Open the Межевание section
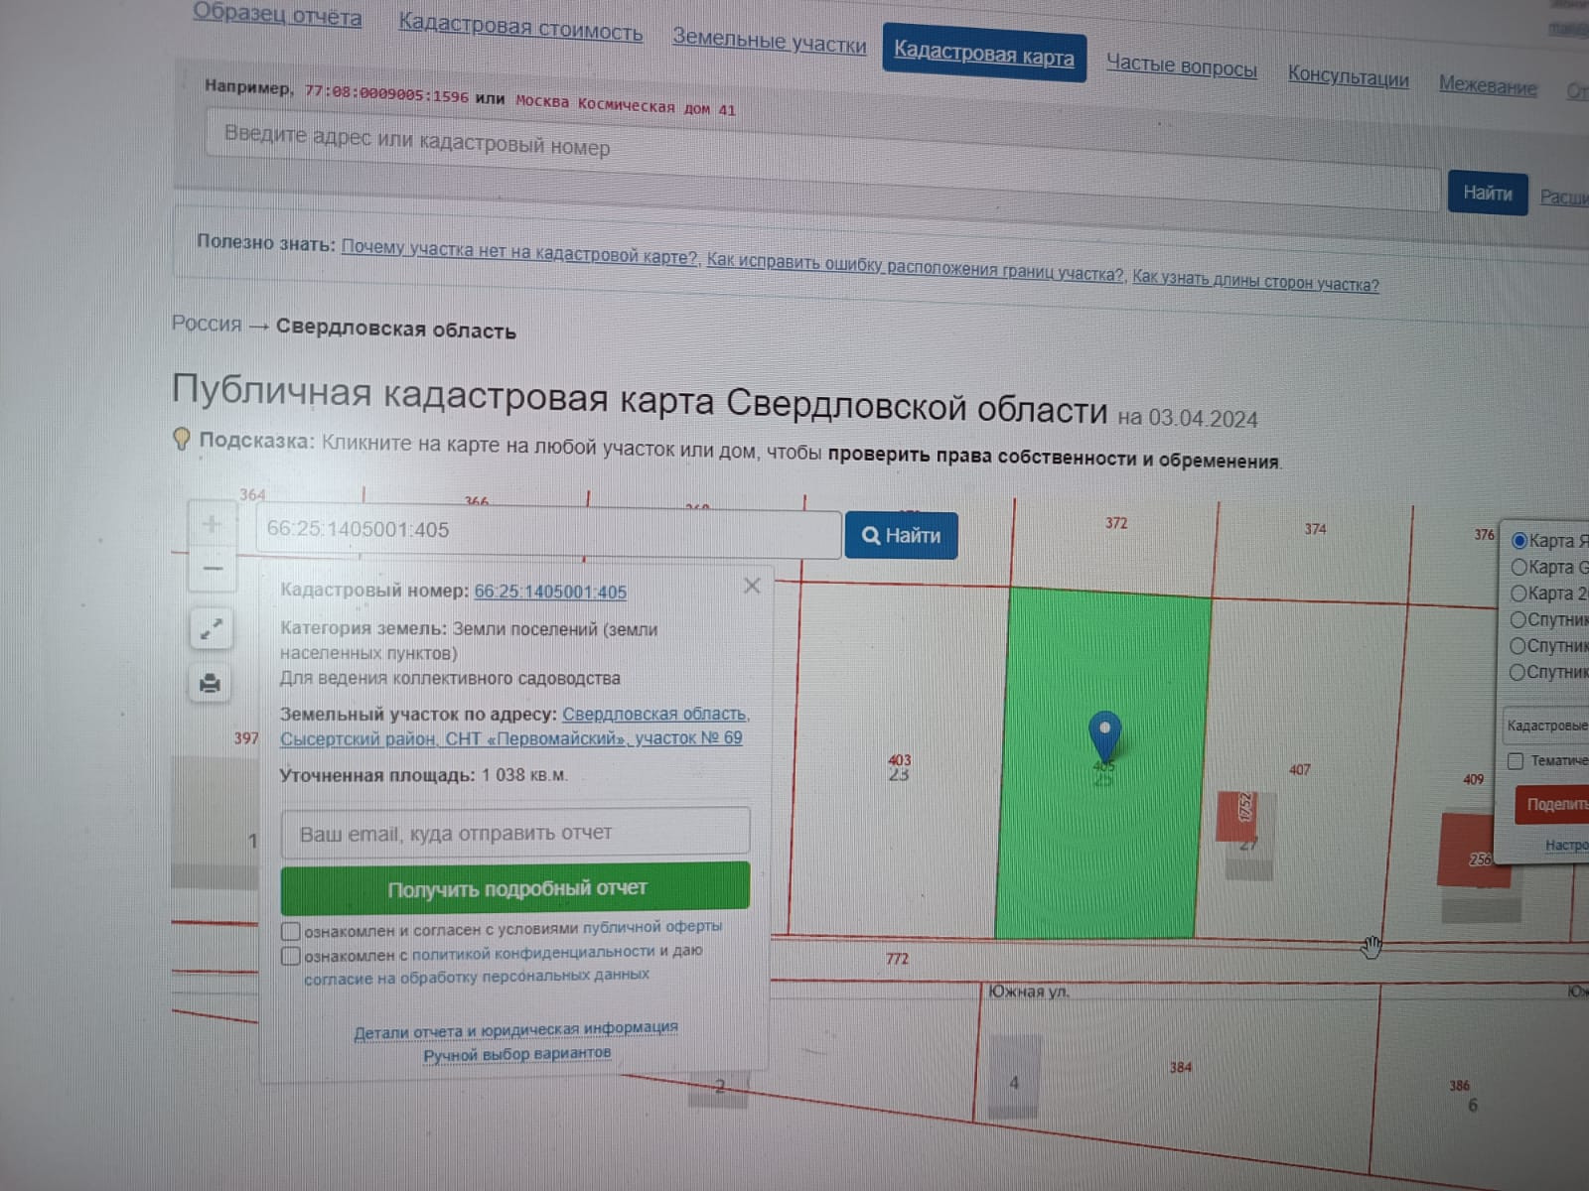The image size is (1589, 1191). tap(1488, 85)
